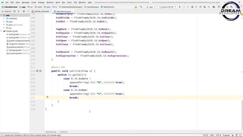Image resolution: width=243 pixels, height=137 pixels.
Task: Click the Select Opened File target icon
Action: pos(14,11)
